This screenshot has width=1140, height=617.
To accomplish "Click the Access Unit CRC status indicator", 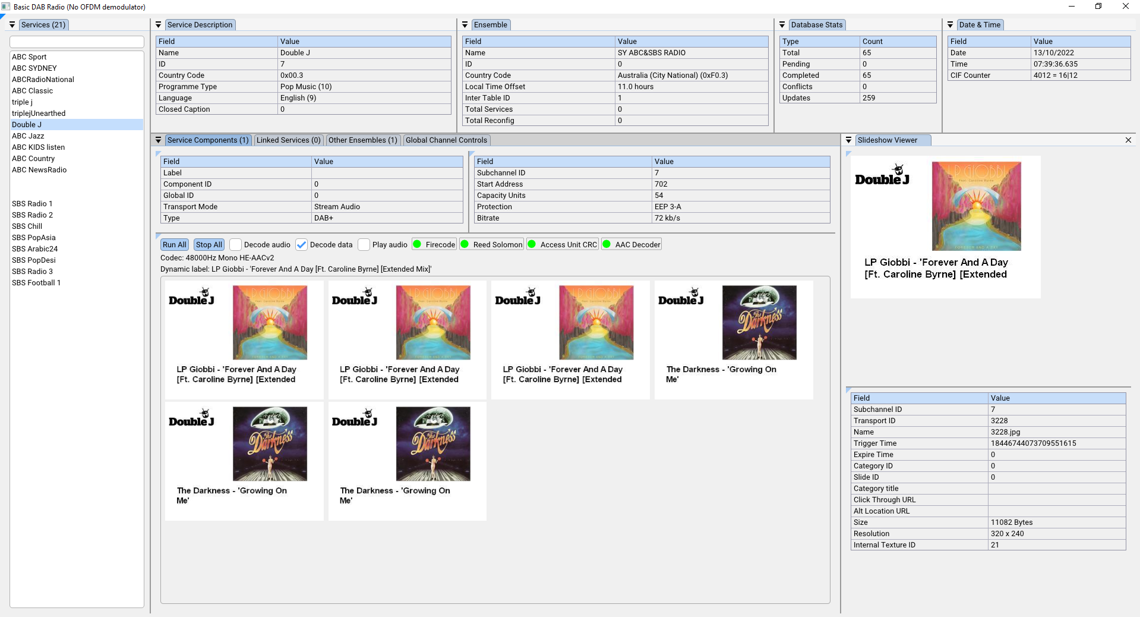I will (x=532, y=244).
